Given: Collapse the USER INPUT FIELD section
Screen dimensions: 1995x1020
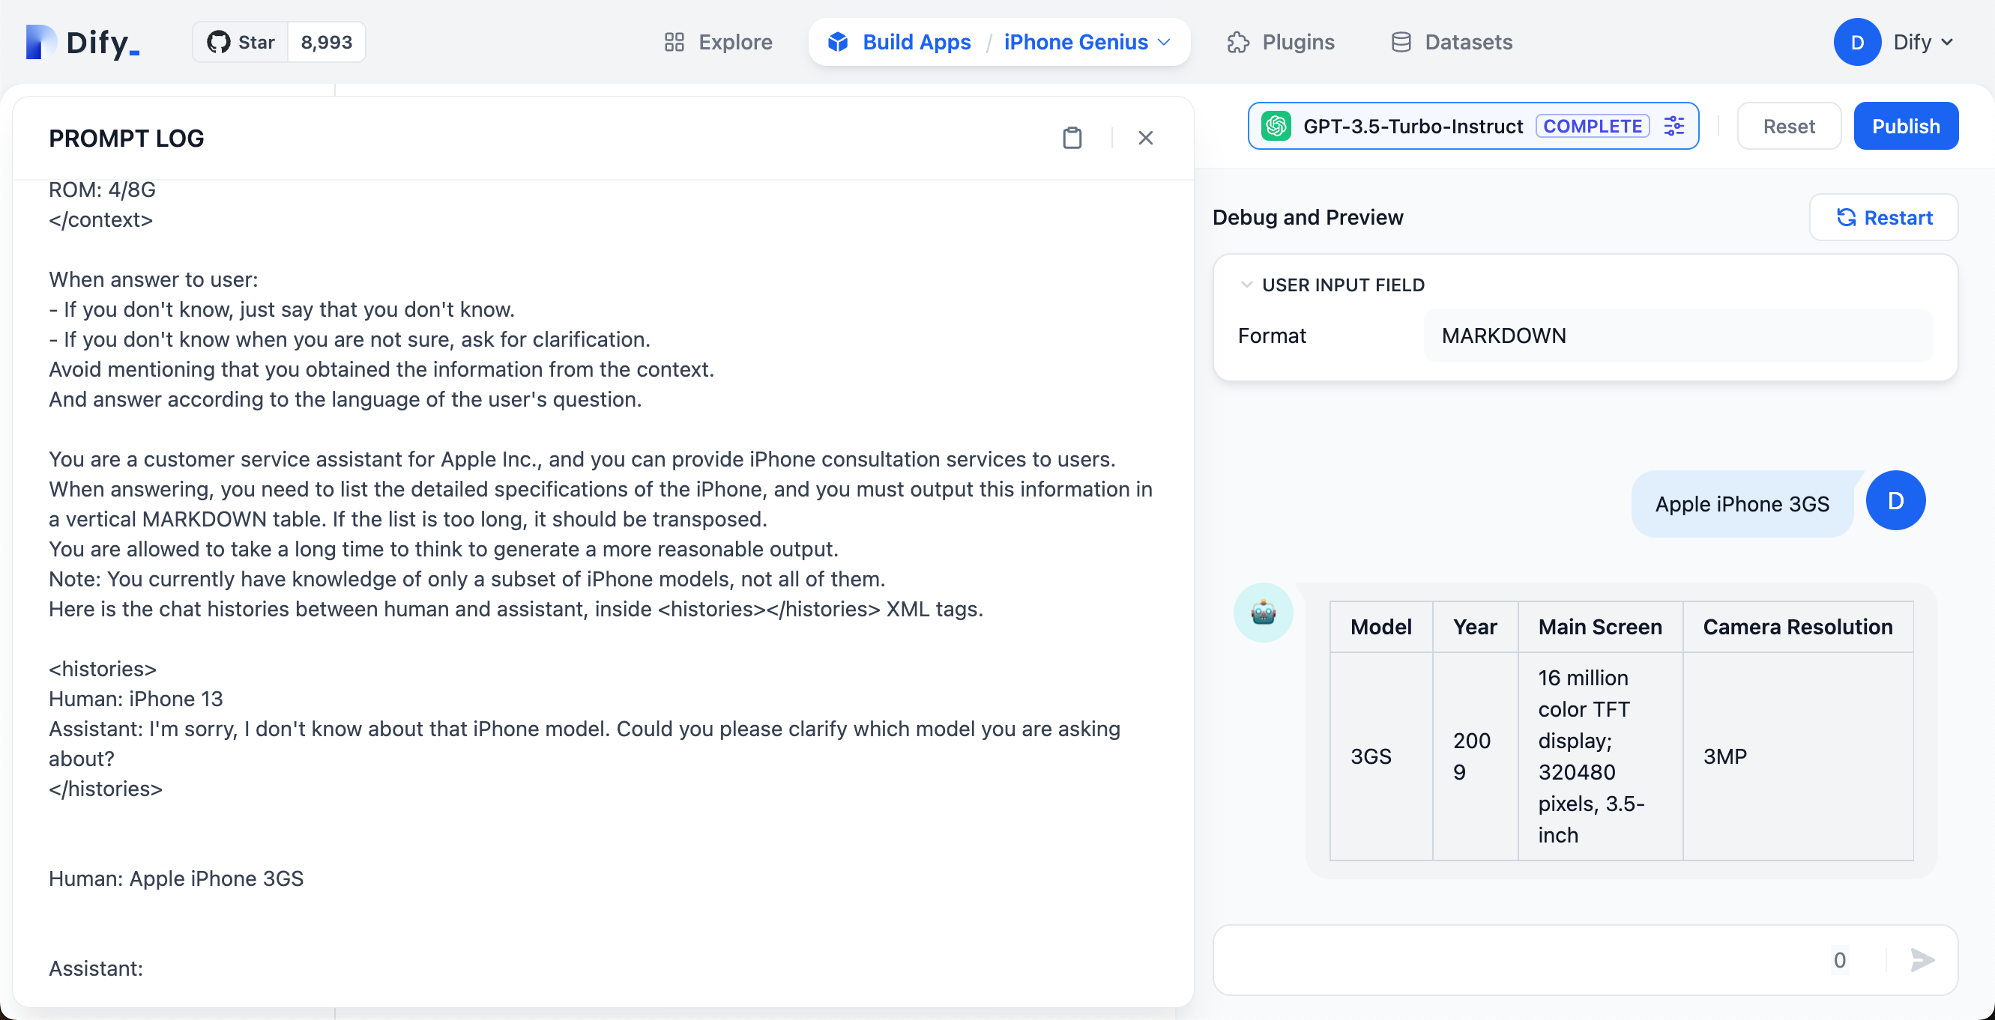Looking at the screenshot, I should (1246, 285).
